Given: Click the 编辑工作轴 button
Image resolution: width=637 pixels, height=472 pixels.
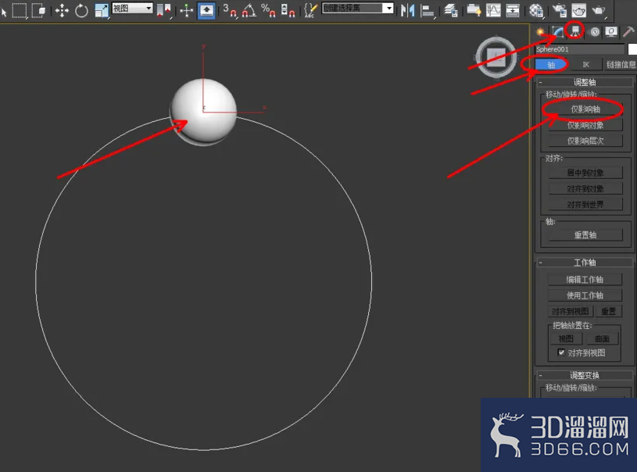Looking at the screenshot, I should pos(585,280).
